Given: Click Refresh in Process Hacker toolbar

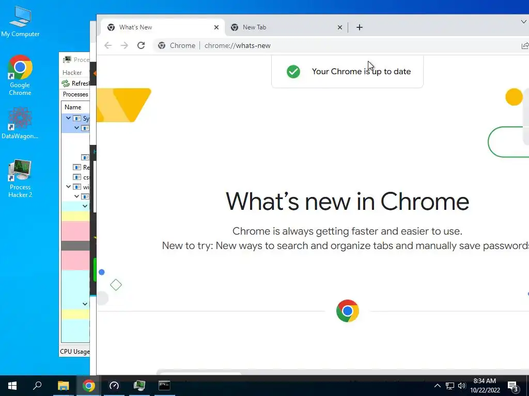Looking at the screenshot, I should point(75,83).
